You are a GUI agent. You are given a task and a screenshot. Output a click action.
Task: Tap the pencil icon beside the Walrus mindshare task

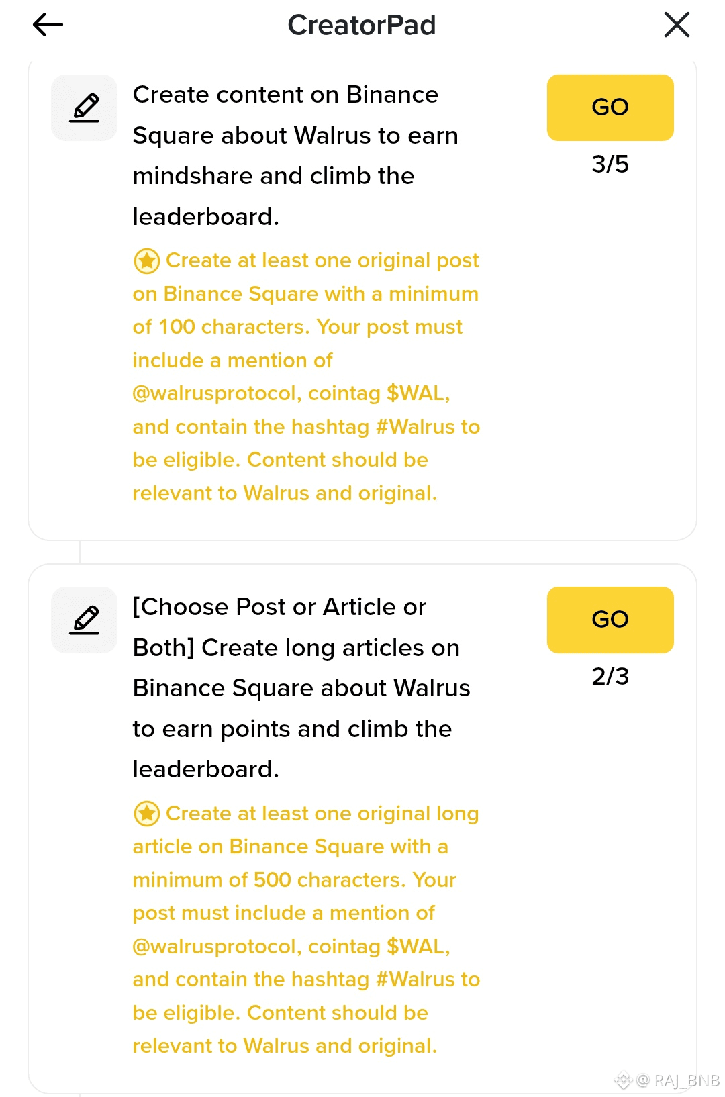coord(85,108)
